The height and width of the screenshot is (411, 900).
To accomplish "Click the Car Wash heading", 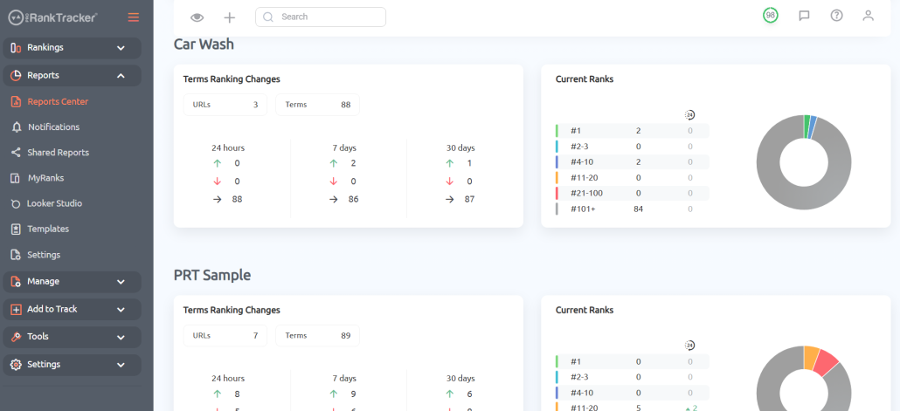I will point(204,45).
